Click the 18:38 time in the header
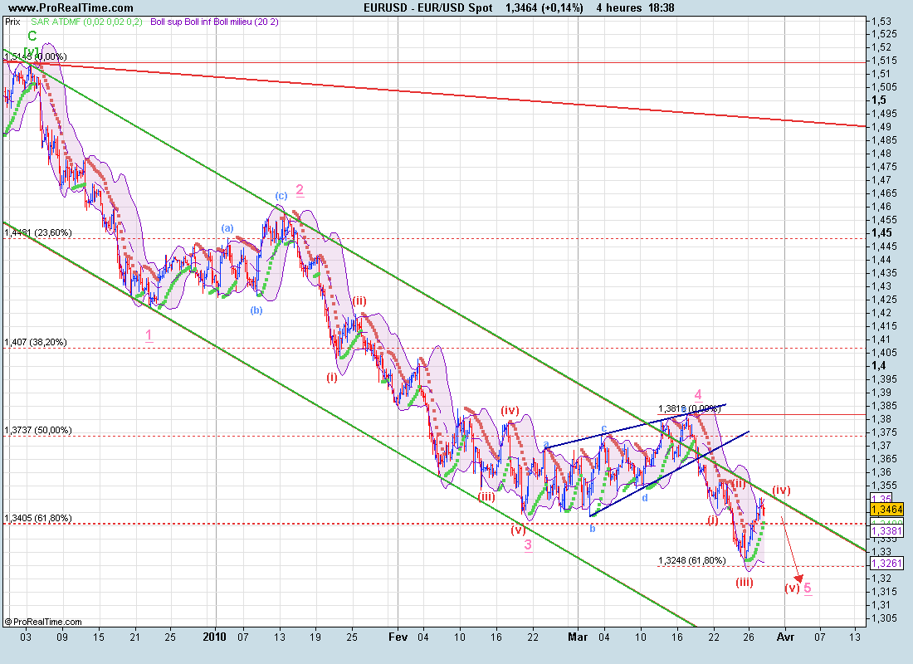The width and height of the screenshot is (913, 664). click(661, 7)
